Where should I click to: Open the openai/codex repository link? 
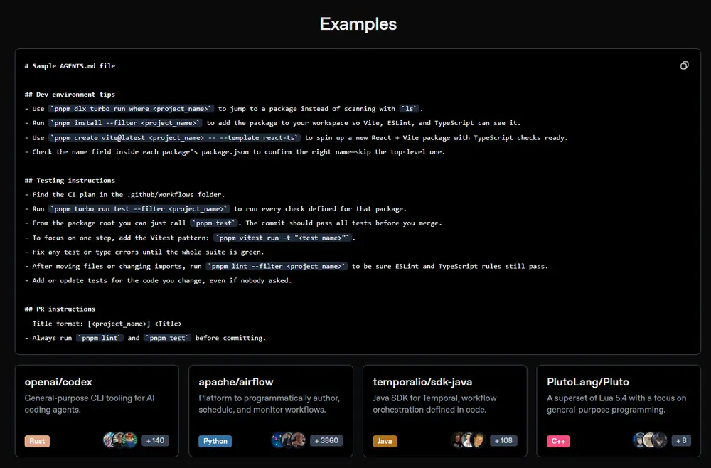(x=58, y=382)
